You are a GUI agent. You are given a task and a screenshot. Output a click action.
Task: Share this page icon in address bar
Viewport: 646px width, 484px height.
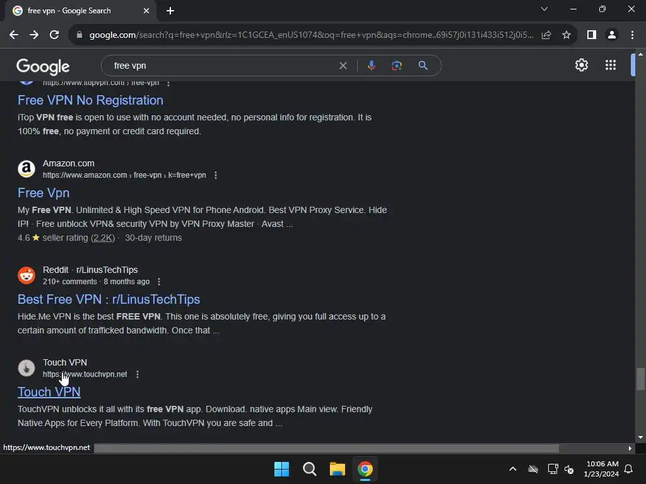click(546, 35)
